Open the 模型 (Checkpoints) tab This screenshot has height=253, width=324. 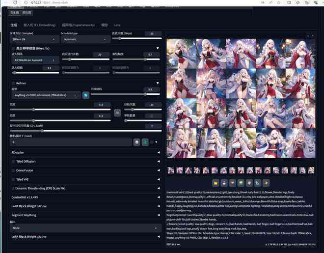(105, 25)
